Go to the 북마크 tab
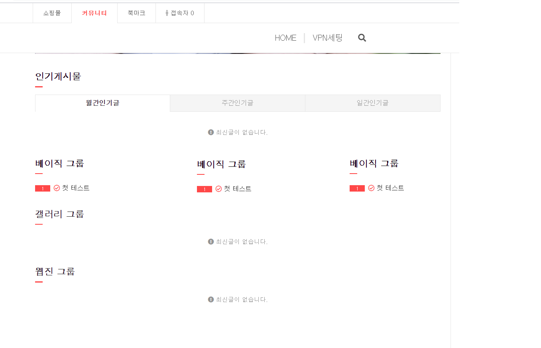This screenshot has height=348, width=541. [136, 13]
